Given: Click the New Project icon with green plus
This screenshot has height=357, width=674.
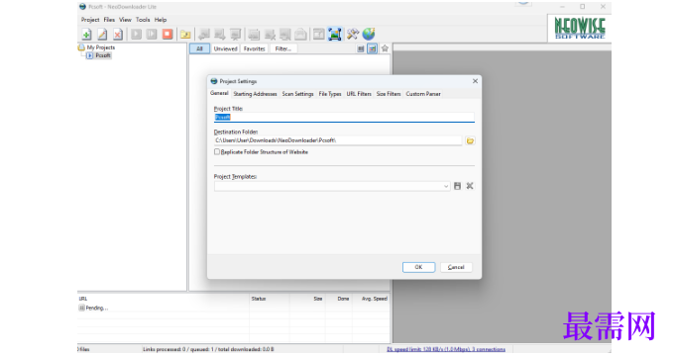Looking at the screenshot, I should coord(86,35).
